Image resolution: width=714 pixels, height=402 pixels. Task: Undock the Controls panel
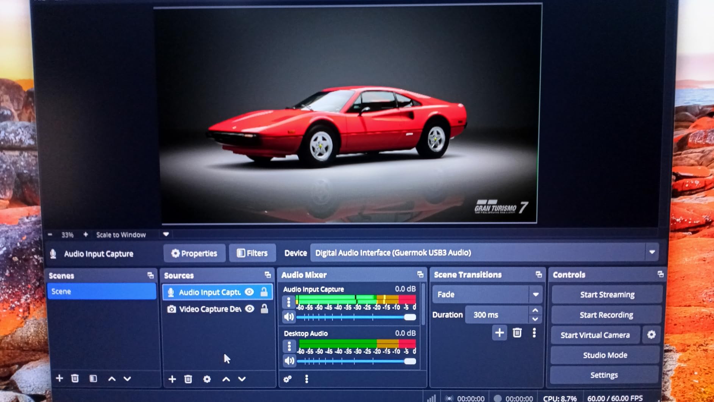[x=661, y=274]
